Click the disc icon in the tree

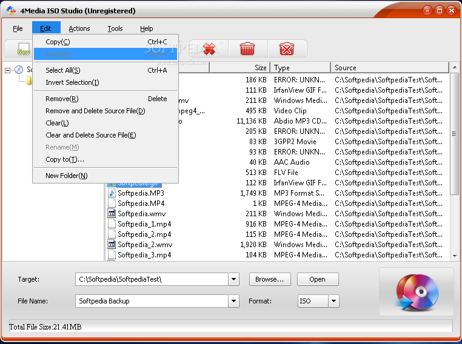19,70
